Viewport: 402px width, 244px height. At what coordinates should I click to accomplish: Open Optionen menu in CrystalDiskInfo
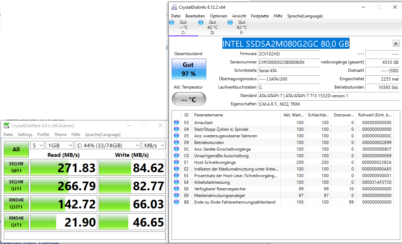(219, 16)
